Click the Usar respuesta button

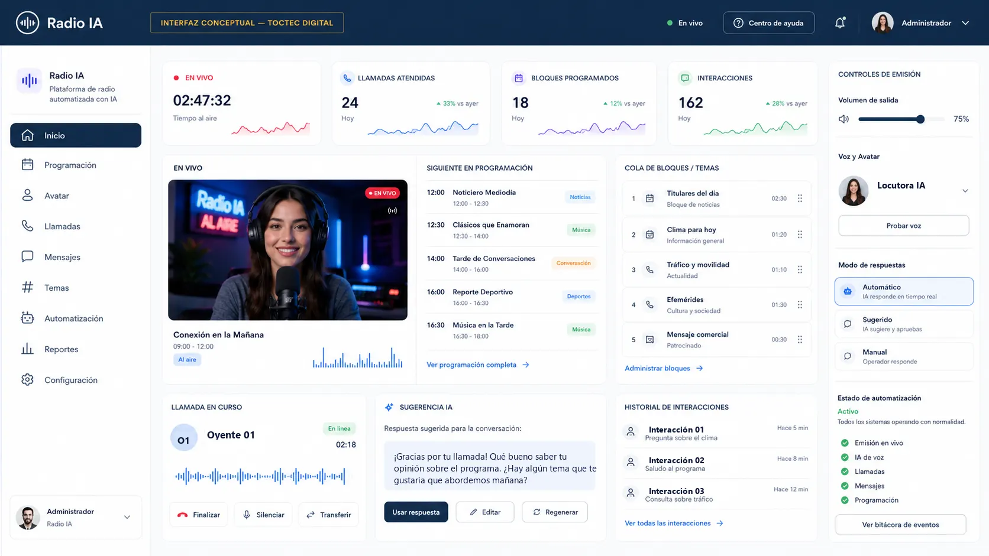click(416, 512)
